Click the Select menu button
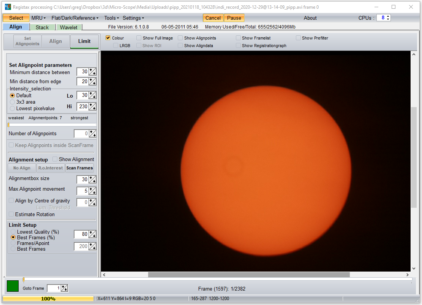 16,18
